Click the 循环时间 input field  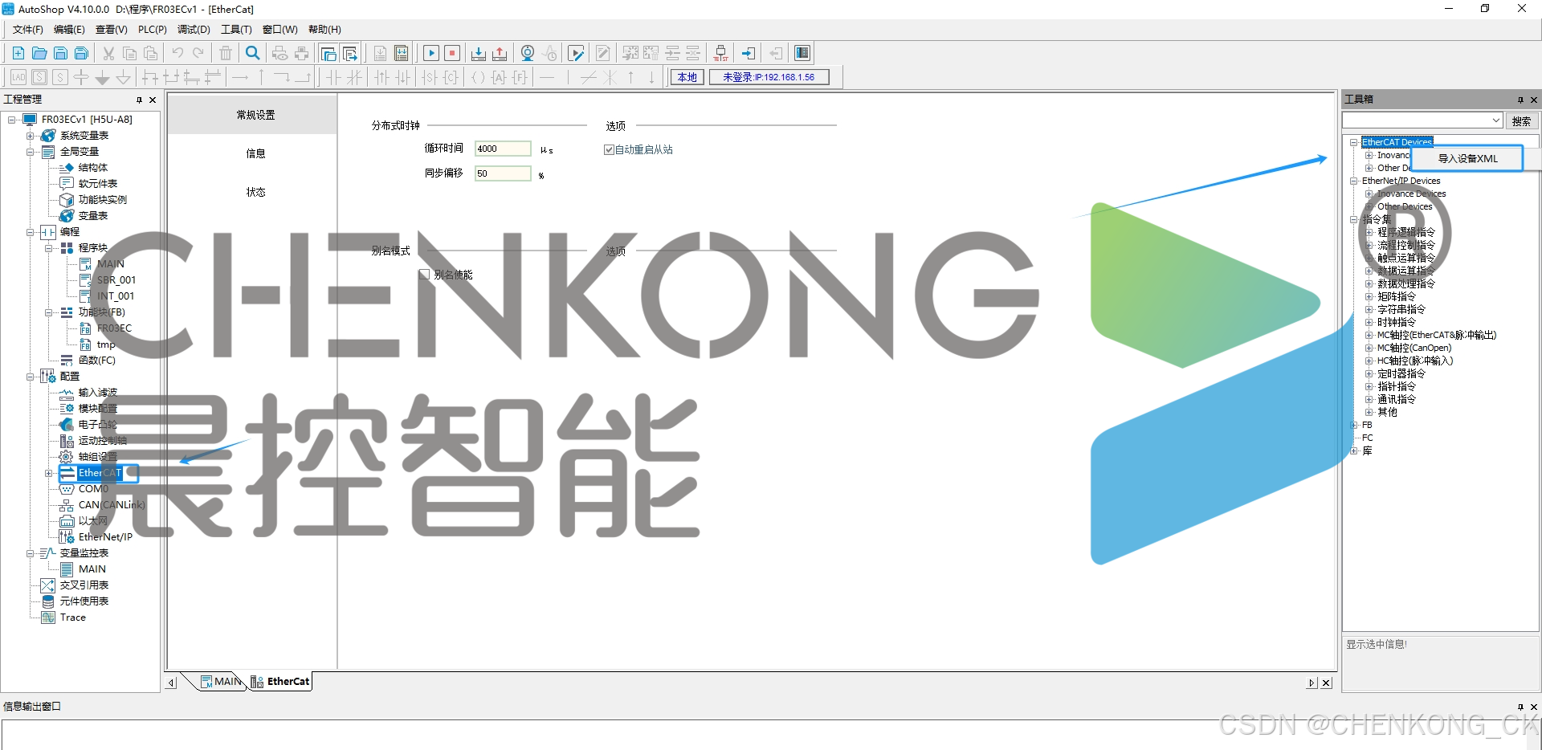503,149
